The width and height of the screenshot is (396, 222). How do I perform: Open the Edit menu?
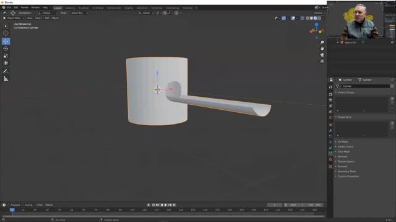tap(16, 7)
